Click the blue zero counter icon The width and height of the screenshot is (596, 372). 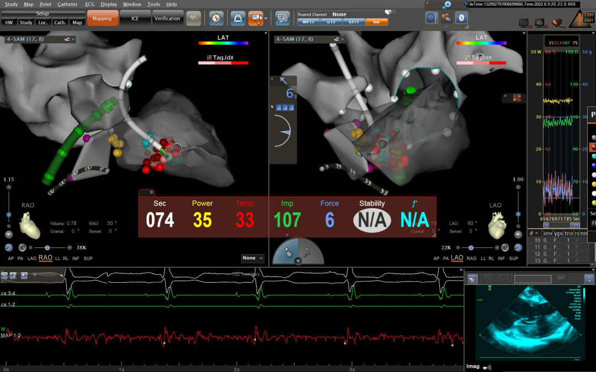click(x=461, y=18)
